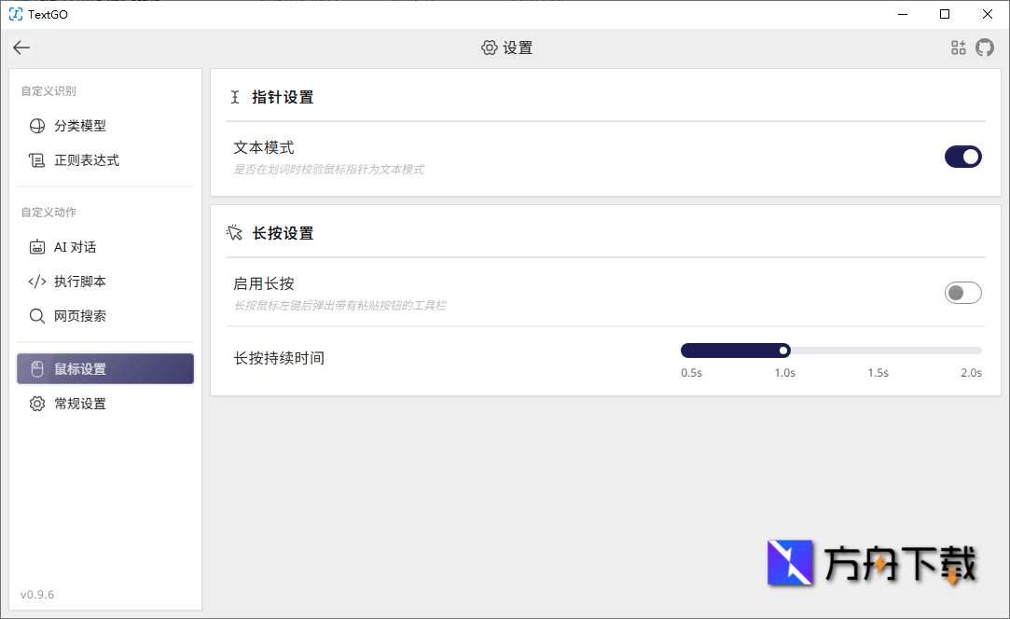Click the 正则表达式 icon in the sidebar
This screenshot has width=1010, height=619.
coord(35,159)
